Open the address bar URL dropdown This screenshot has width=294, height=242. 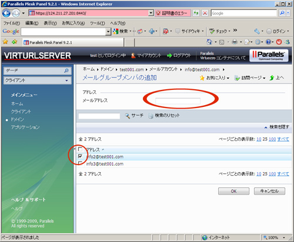[151, 13]
